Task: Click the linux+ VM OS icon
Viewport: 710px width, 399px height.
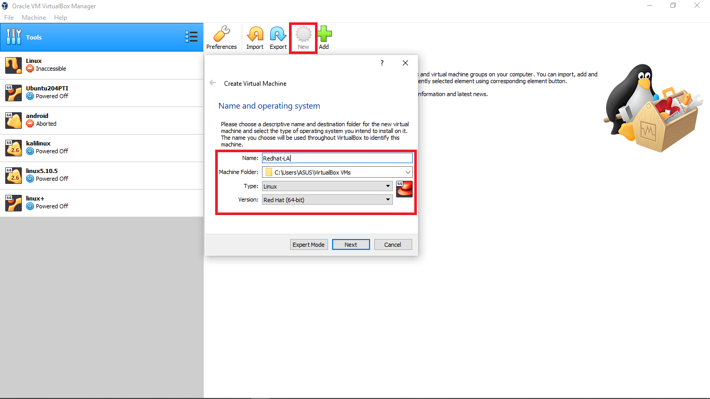Action: click(x=14, y=203)
